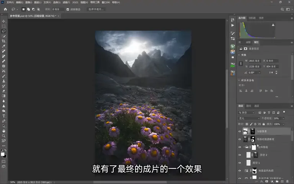Collapse the 整体塑造 group arrow
Screen dimensions: 294x184
(244, 147)
